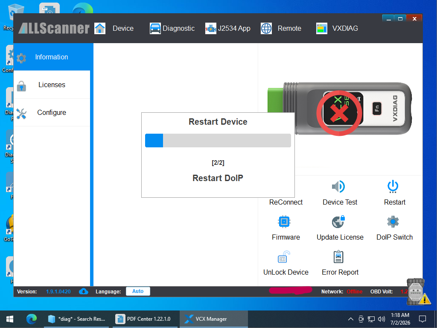Image resolution: width=437 pixels, height=328 pixels.
Task: Click the "Version:" status label
Action: (27, 291)
